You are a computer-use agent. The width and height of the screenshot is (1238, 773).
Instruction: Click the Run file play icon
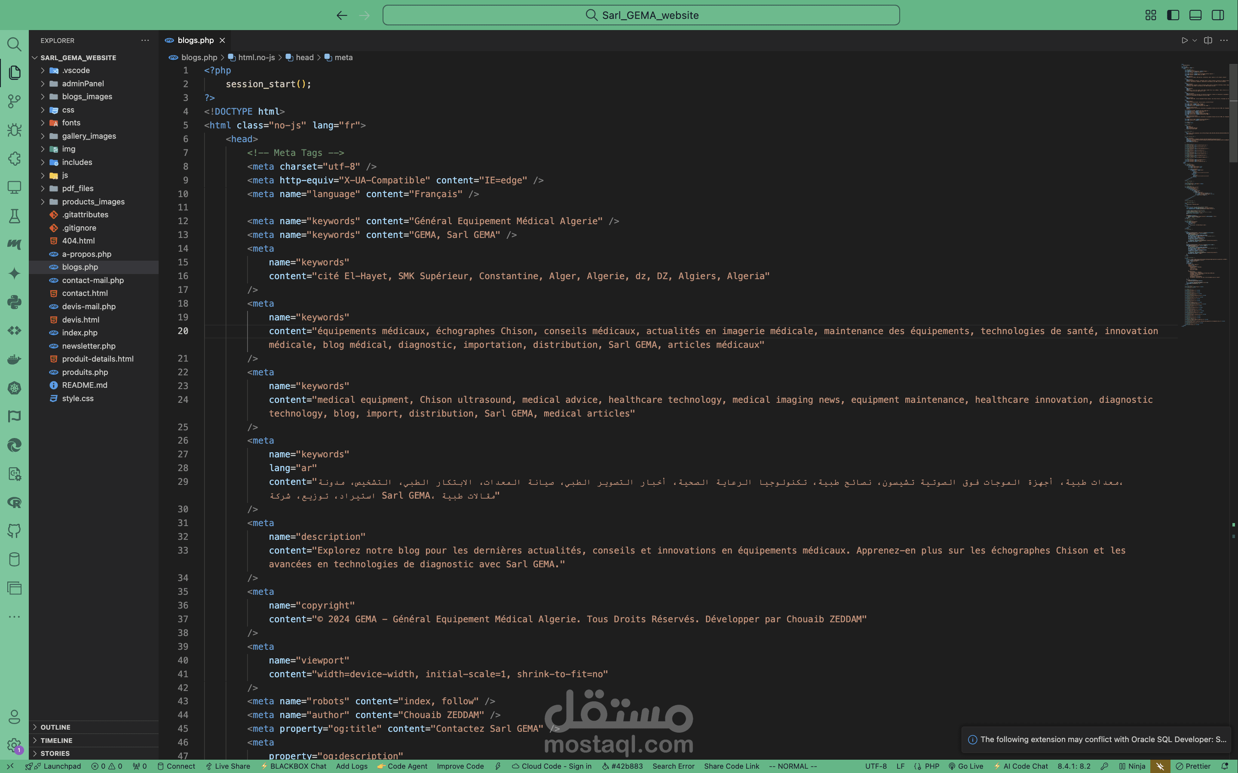coord(1184,40)
